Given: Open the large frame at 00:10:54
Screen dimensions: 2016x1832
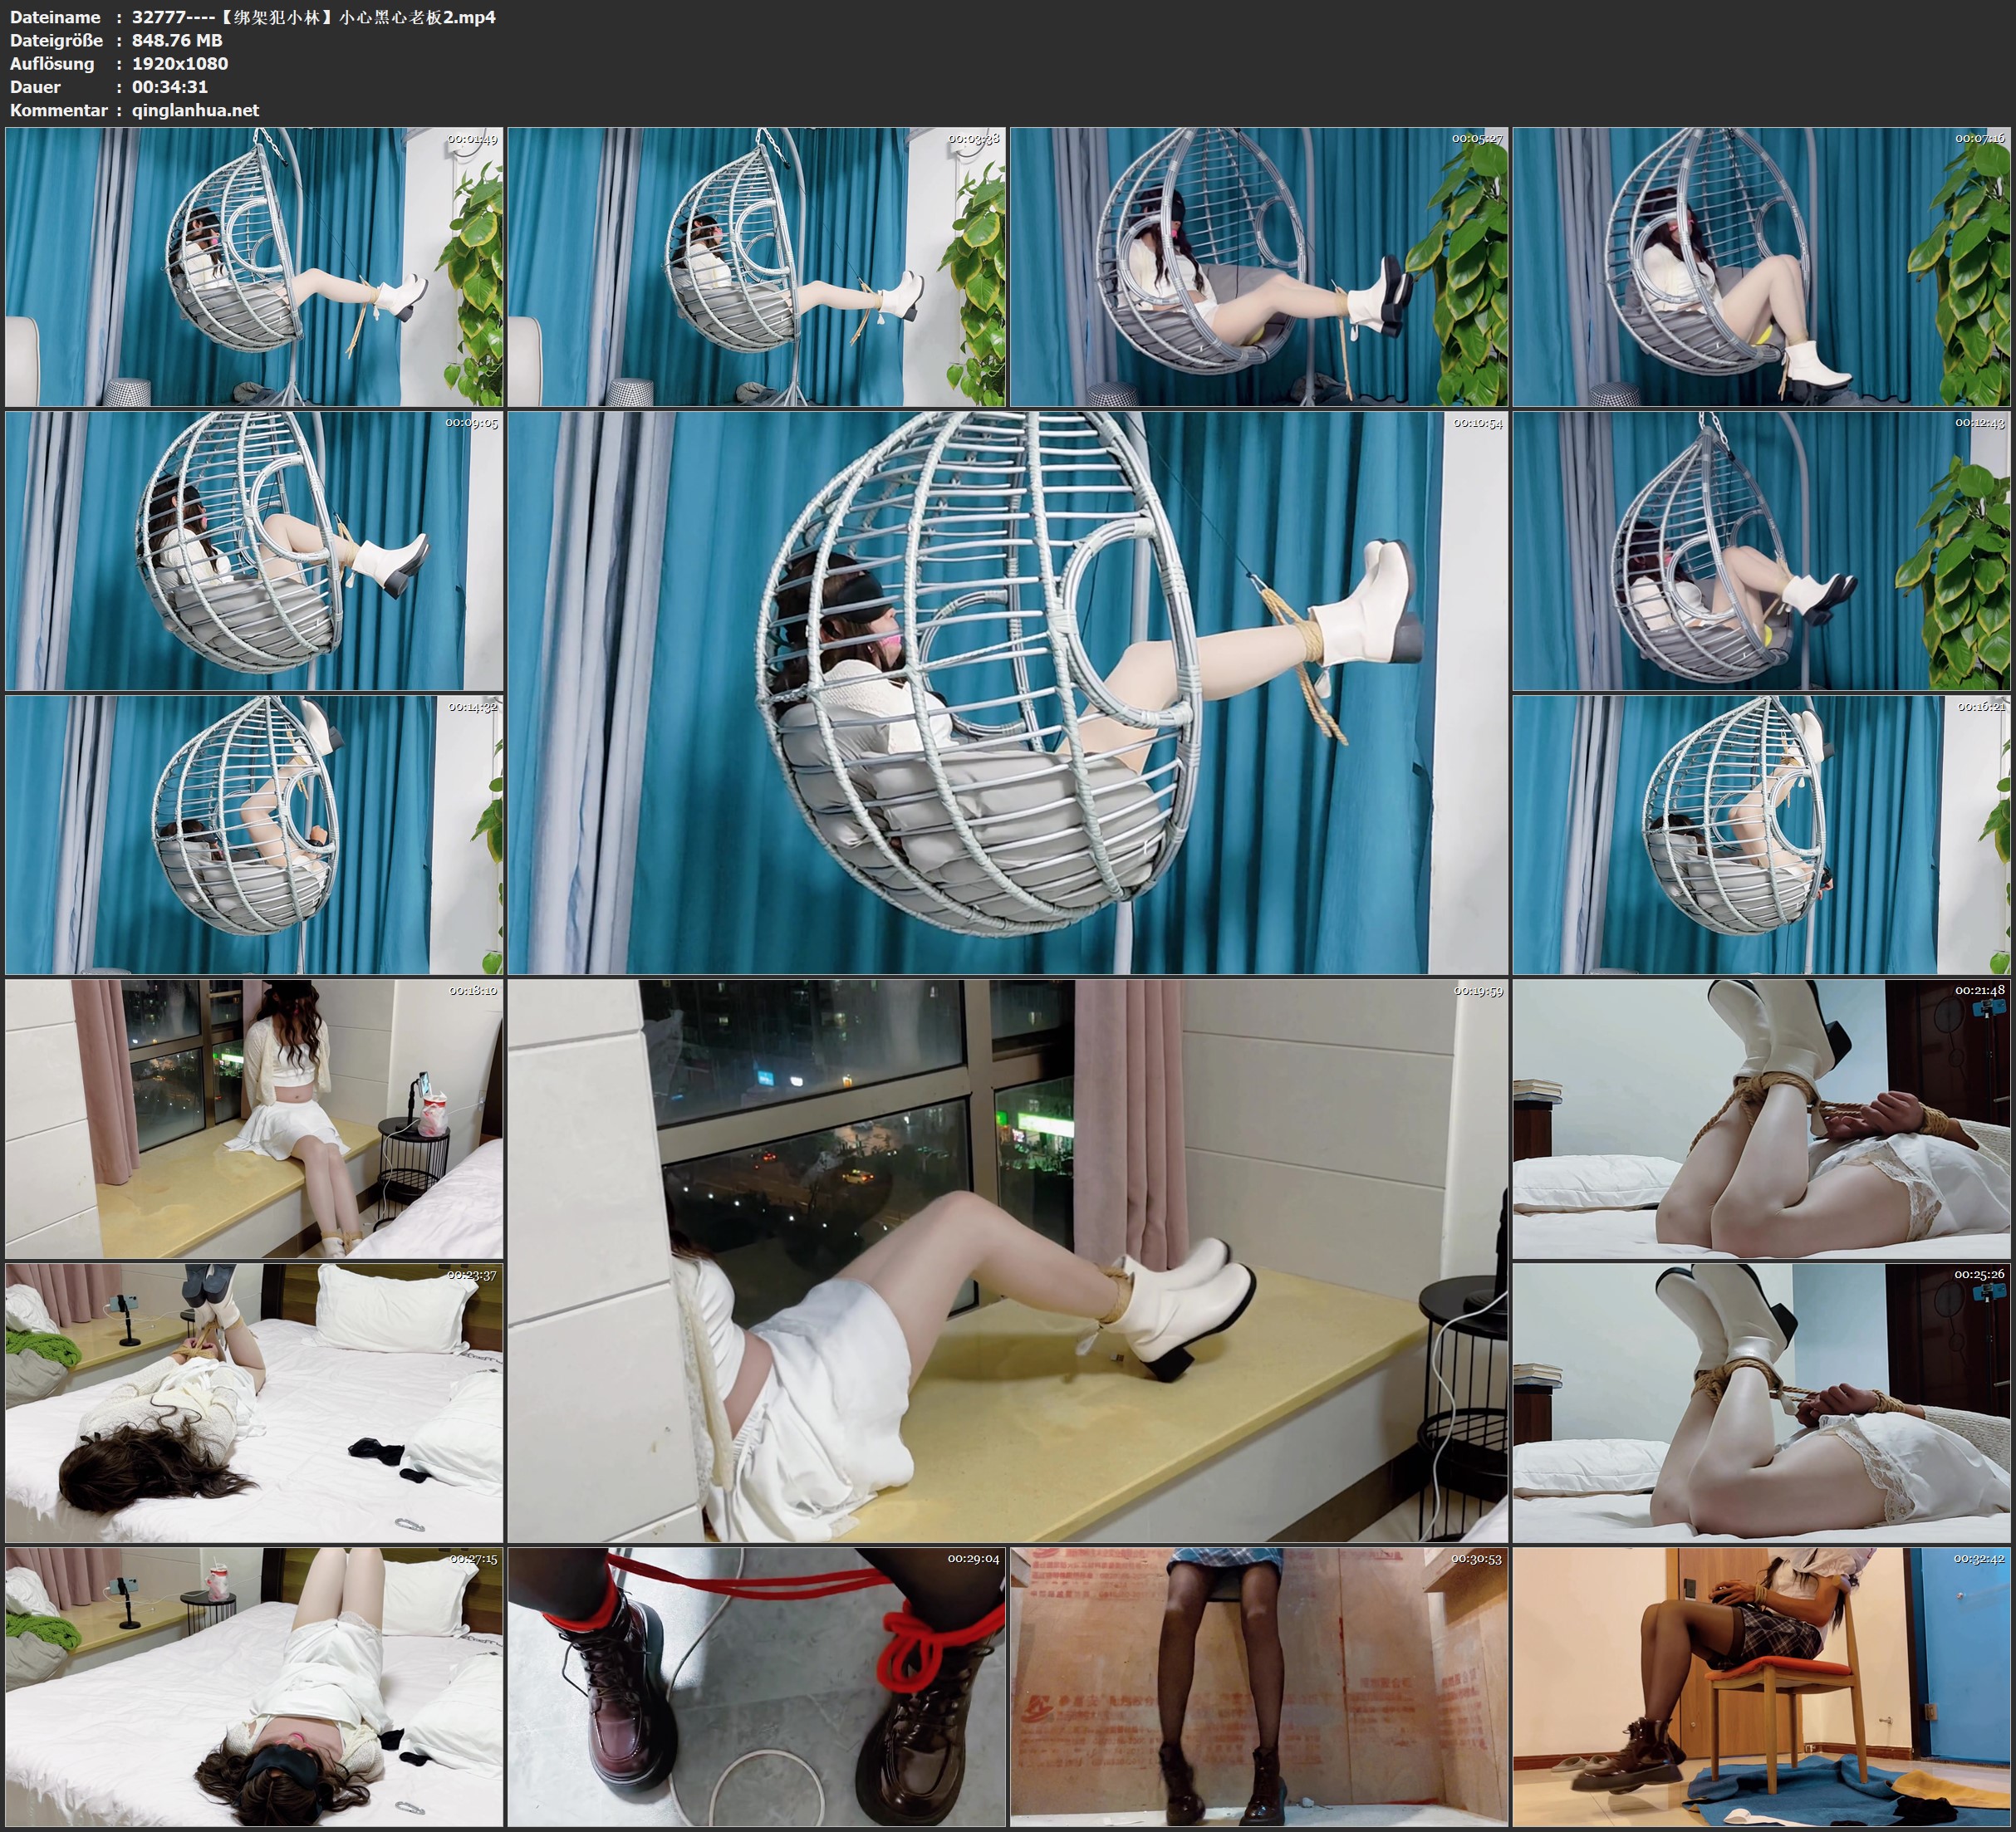Looking at the screenshot, I should coord(1007,693).
